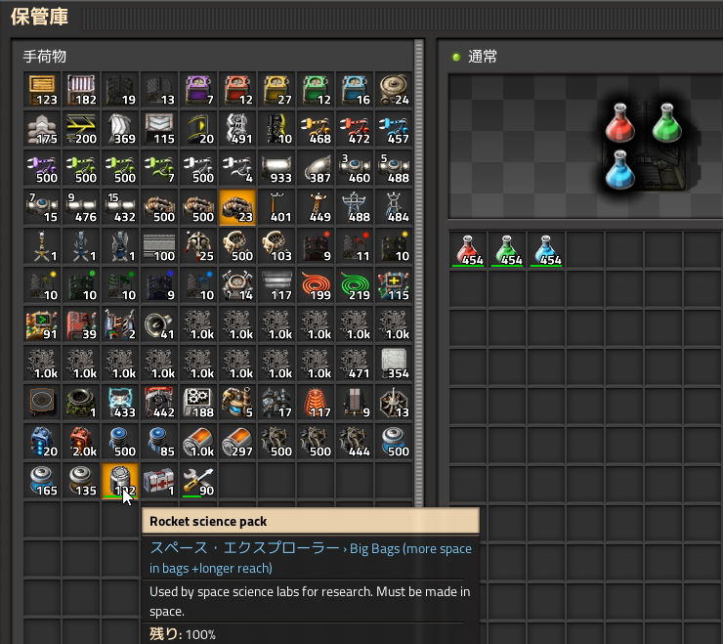Select the medium electric pole stack of 449
The height and width of the screenshot is (644, 723).
316,207
